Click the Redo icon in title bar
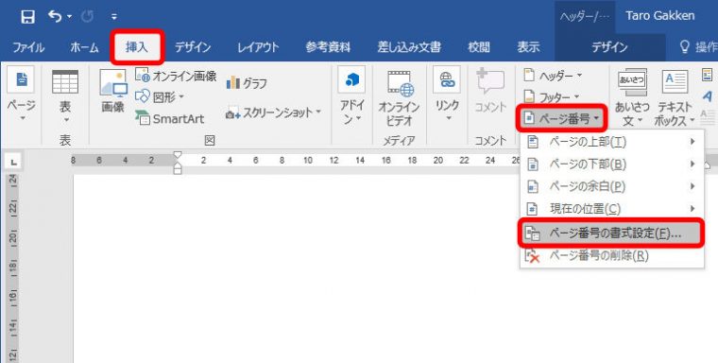This screenshot has height=363, width=718. coord(87,17)
